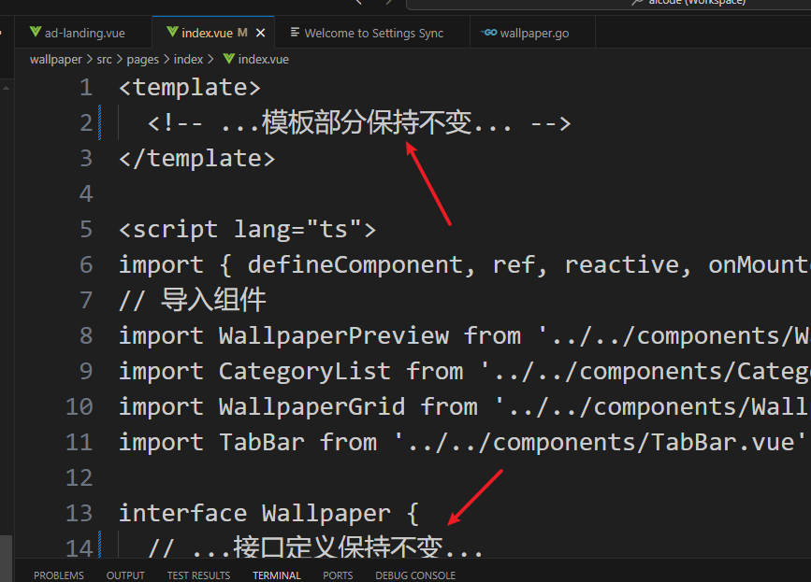This screenshot has width=811, height=582.
Task: Show the TEST RESULTS panel
Action: (x=198, y=575)
